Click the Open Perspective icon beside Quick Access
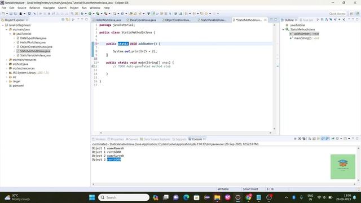Image resolution: width=361 pixels, height=203 pixels. tap(351, 14)
